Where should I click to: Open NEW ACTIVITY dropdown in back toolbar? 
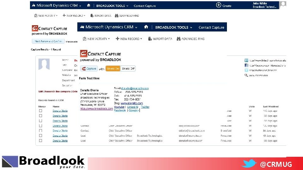tap(46, 16)
